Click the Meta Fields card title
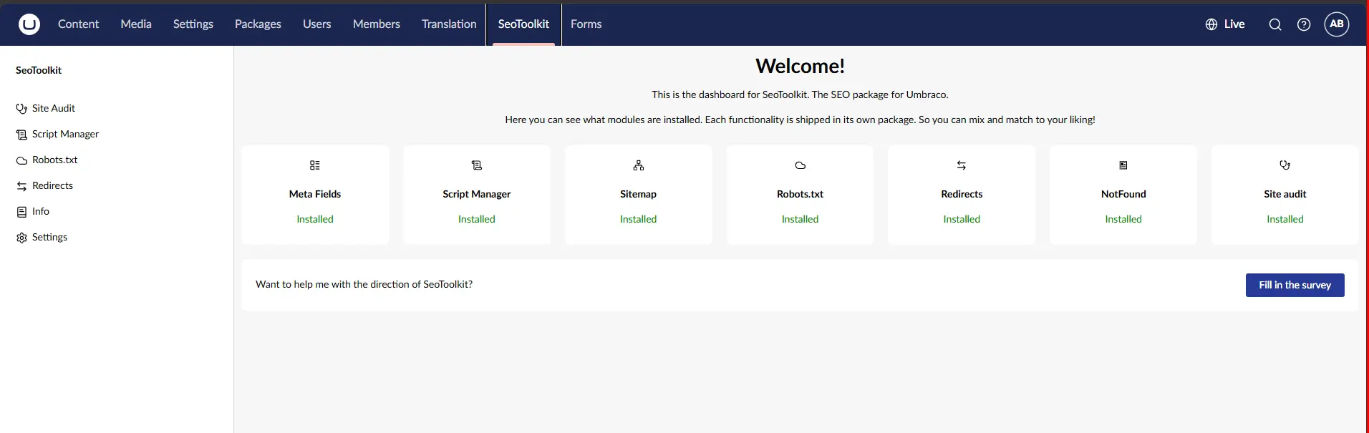1369x433 pixels. tap(315, 194)
